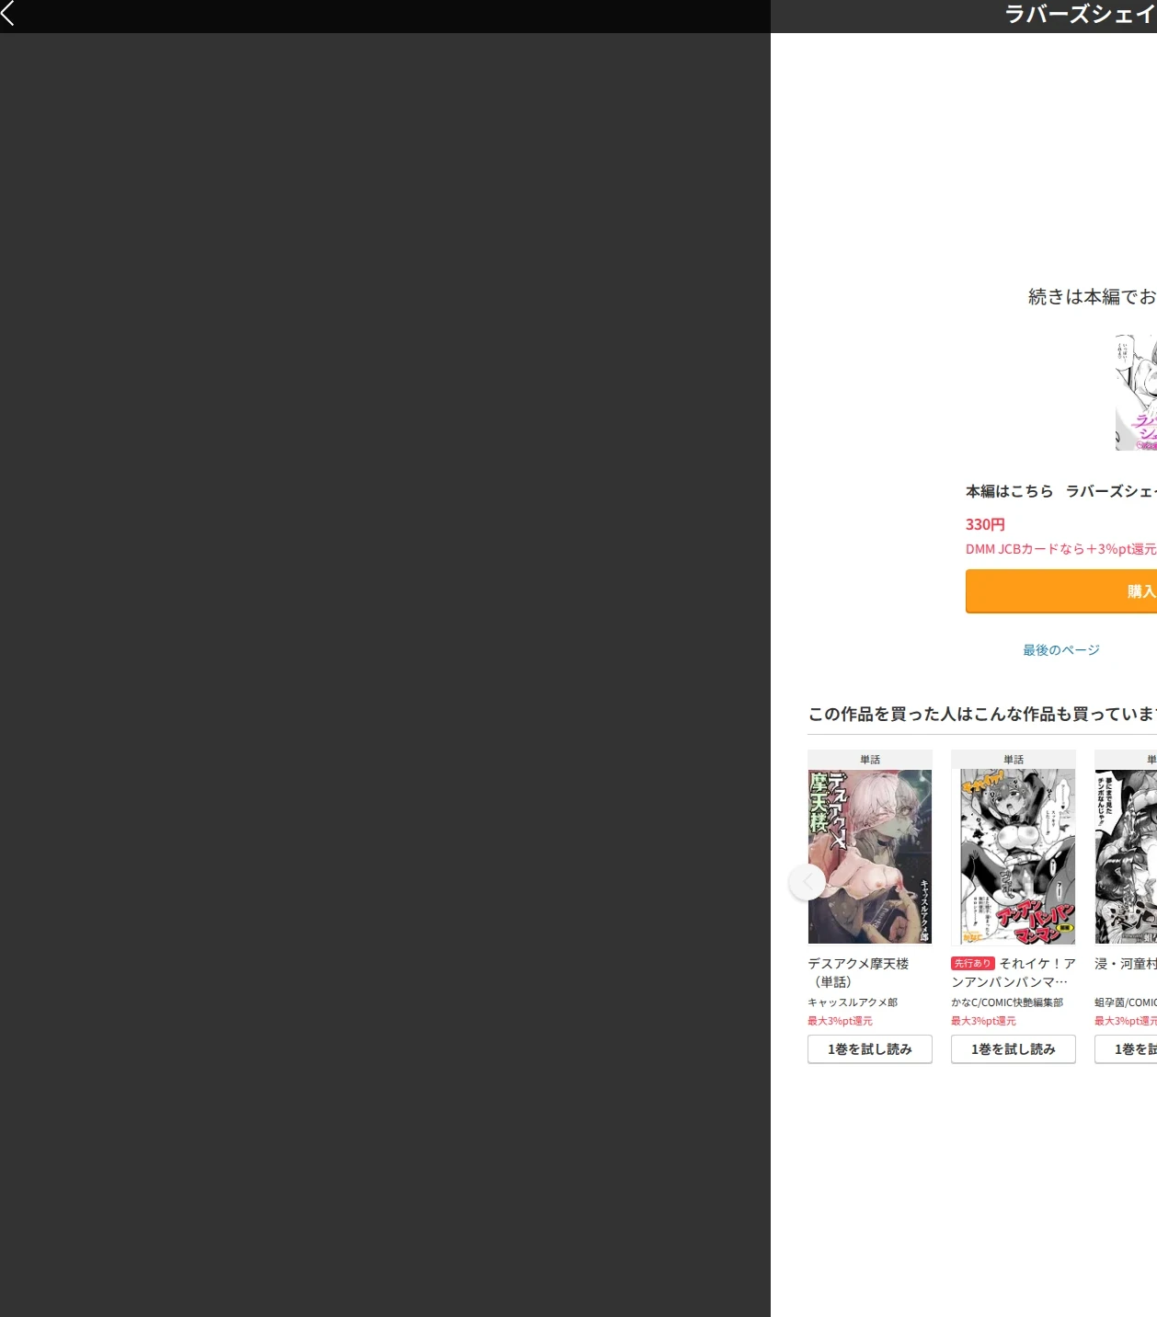Open the デスアクメ摩天楼（単話）title link

[858, 973]
